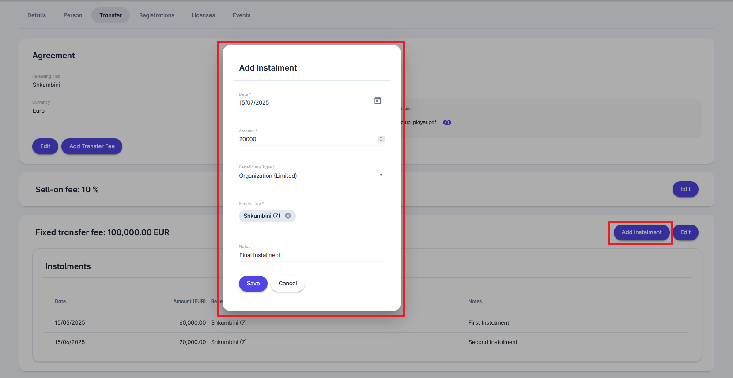Switch to the Details tab
The image size is (733, 378).
[x=37, y=15]
